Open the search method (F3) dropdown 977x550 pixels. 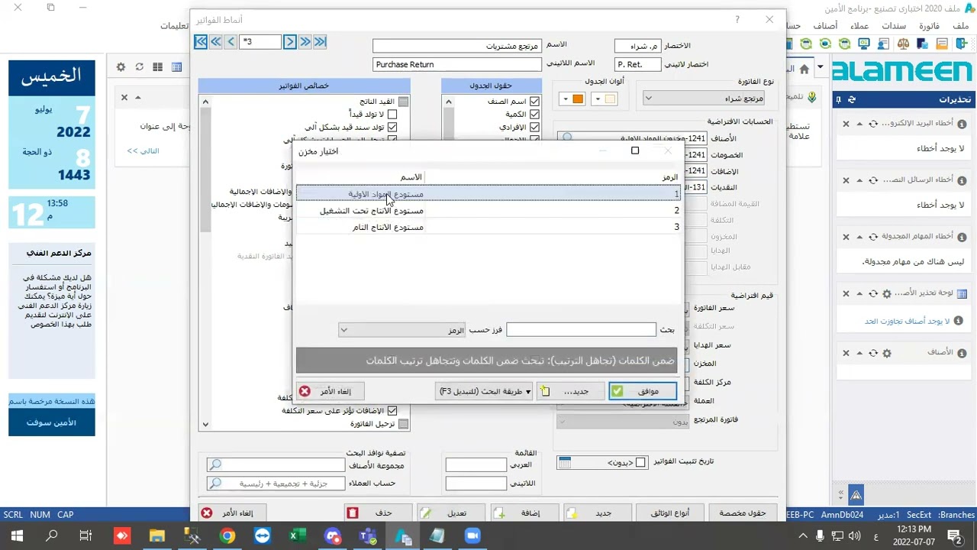coord(484,391)
